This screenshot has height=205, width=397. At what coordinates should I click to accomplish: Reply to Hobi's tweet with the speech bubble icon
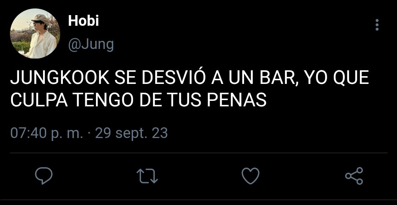pyautogui.click(x=44, y=176)
